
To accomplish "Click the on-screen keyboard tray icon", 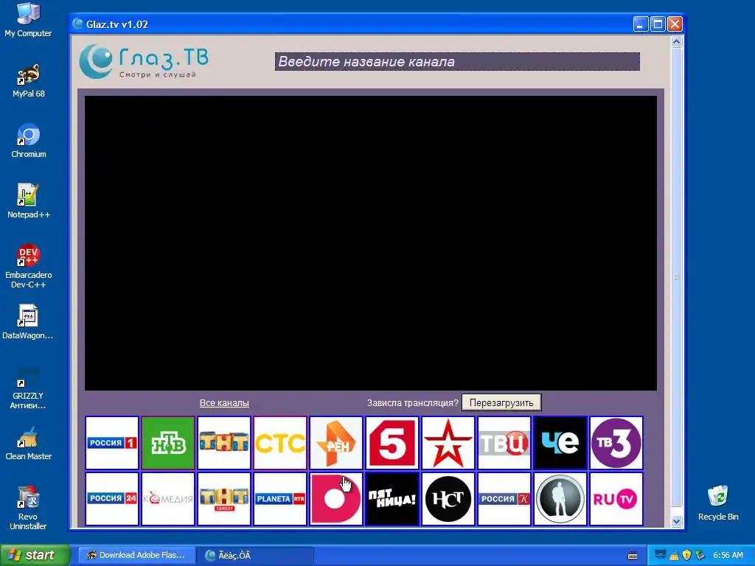I will point(633,556).
